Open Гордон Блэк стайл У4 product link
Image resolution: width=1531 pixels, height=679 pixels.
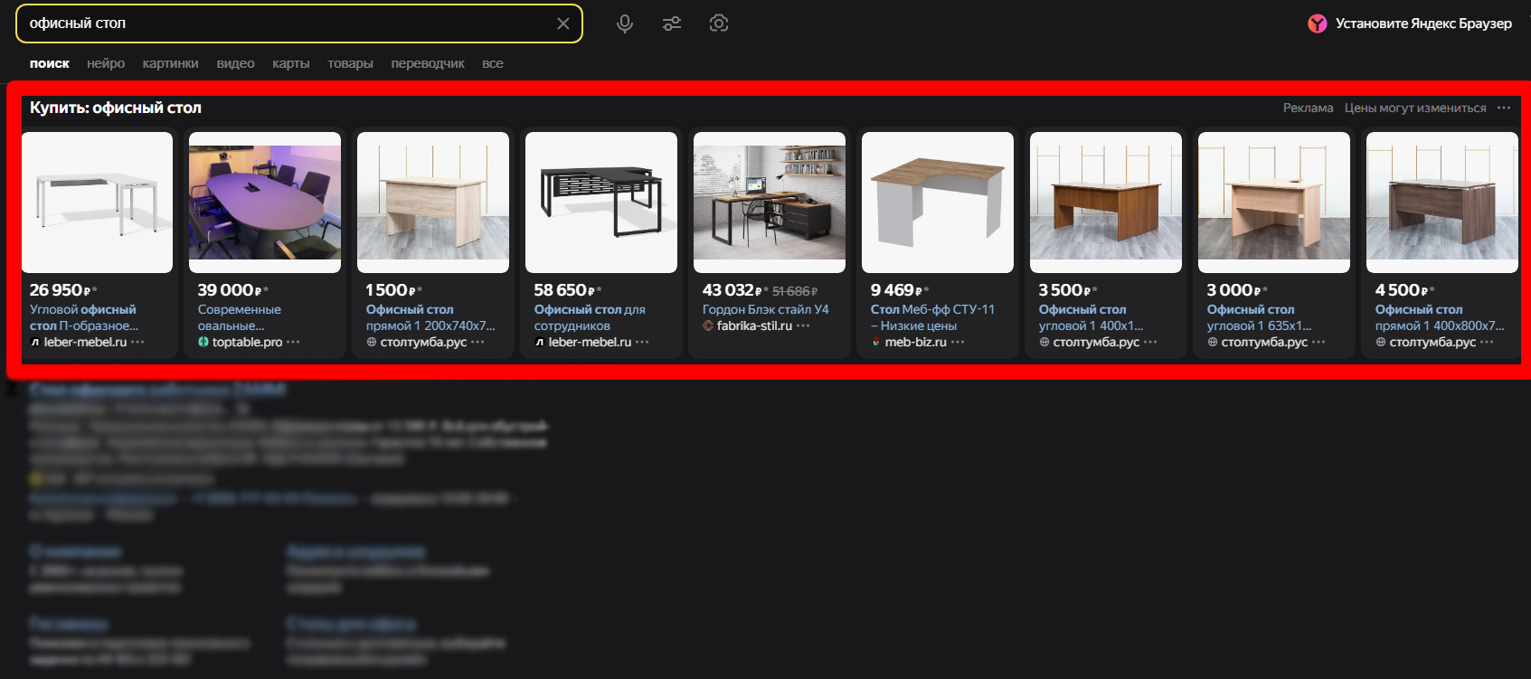point(765,309)
